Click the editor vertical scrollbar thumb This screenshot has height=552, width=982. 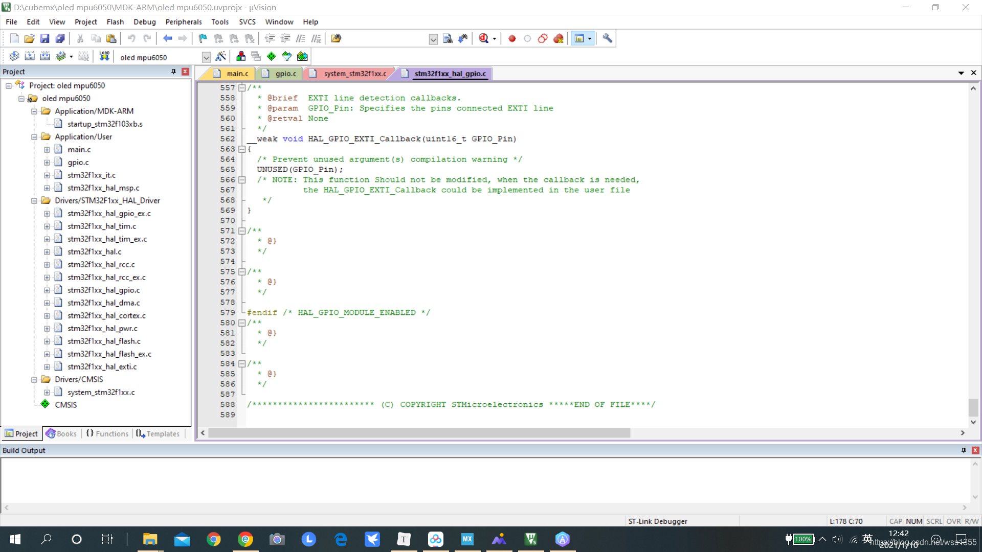[973, 407]
